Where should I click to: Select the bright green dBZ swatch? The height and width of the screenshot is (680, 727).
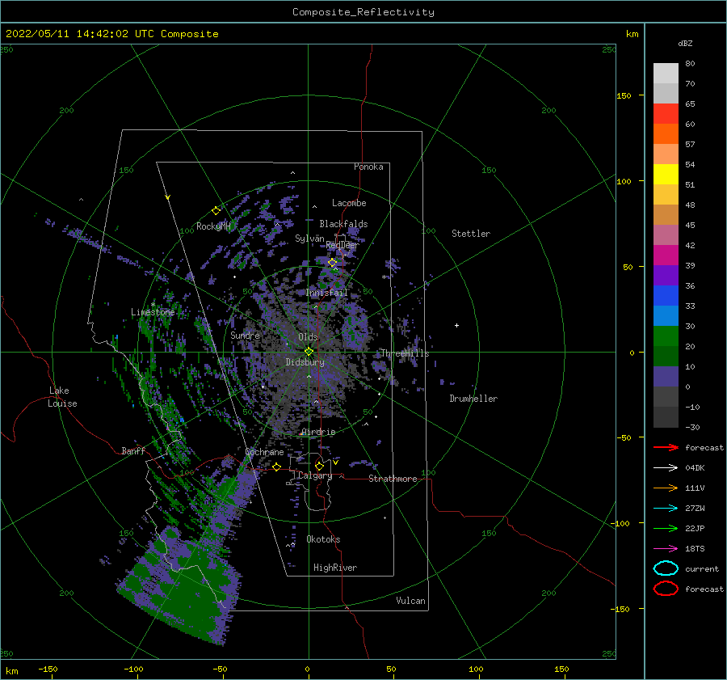tap(666, 336)
